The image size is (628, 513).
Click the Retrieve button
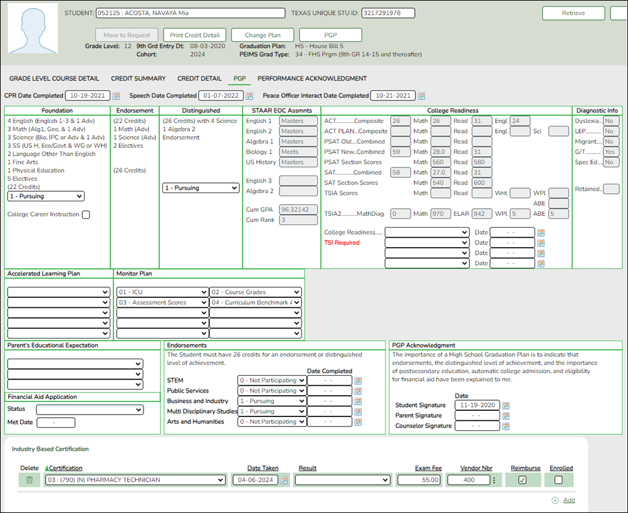click(573, 13)
